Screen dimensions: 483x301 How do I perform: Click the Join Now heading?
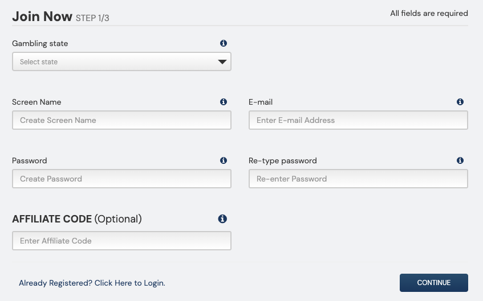tap(42, 17)
